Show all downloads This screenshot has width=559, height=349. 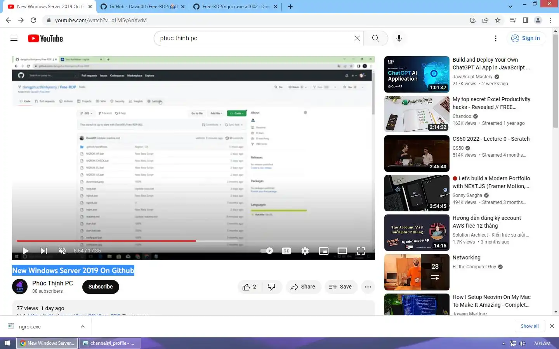click(x=529, y=326)
